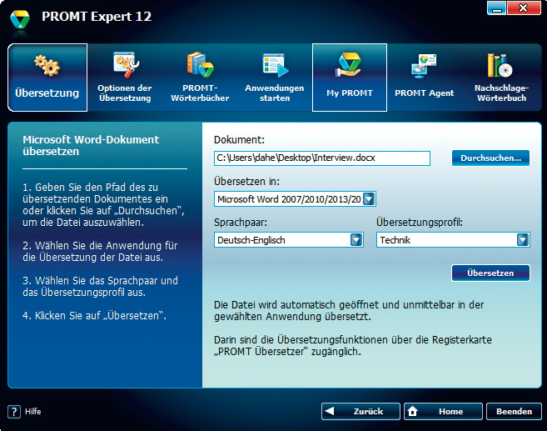Click the Hilfe link text
Screen dimensions: 547x431
[32, 412]
